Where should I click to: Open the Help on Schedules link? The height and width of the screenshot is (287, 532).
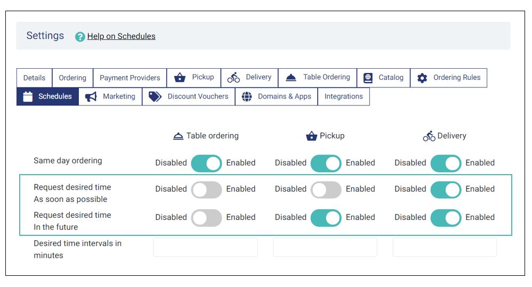121,36
